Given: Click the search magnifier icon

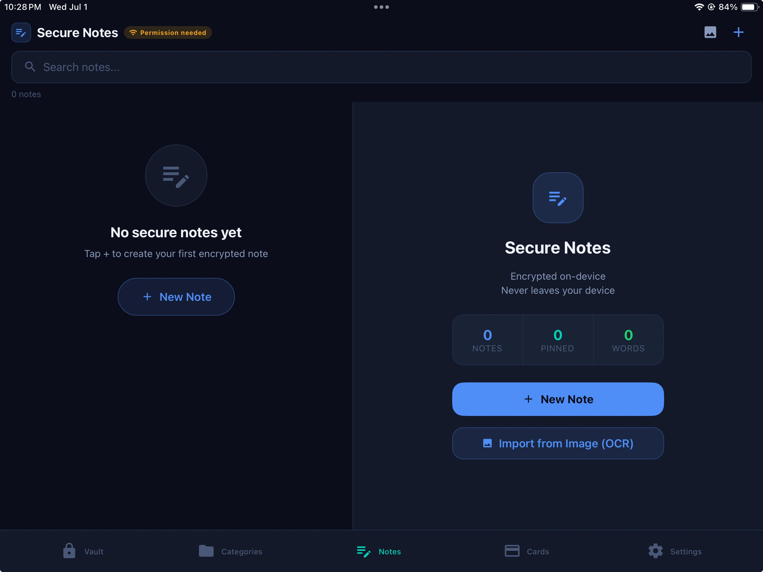Looking at the screenshot, I should pos(30,67).
